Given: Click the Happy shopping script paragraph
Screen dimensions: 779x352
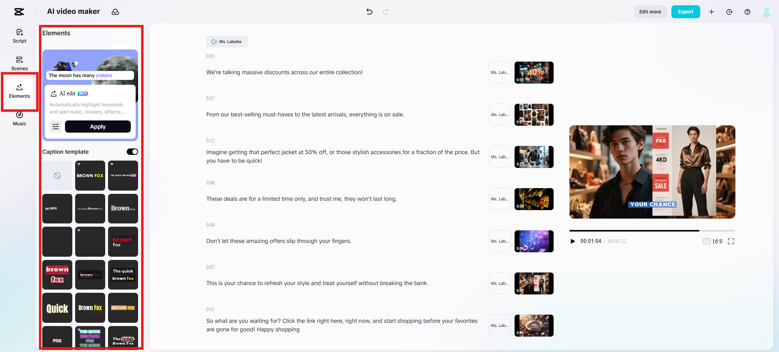Looking at the screenshot, I should [342, 325].
